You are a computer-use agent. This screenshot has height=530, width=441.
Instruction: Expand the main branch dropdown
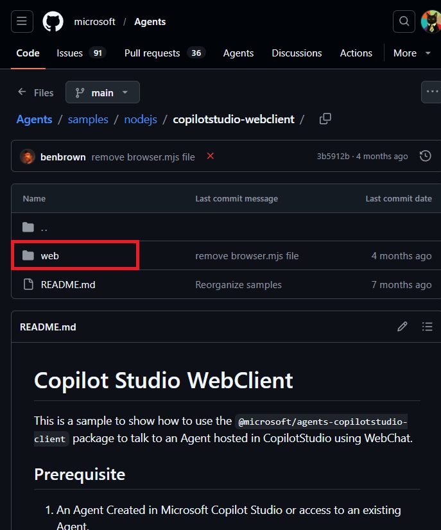(102, 92)
